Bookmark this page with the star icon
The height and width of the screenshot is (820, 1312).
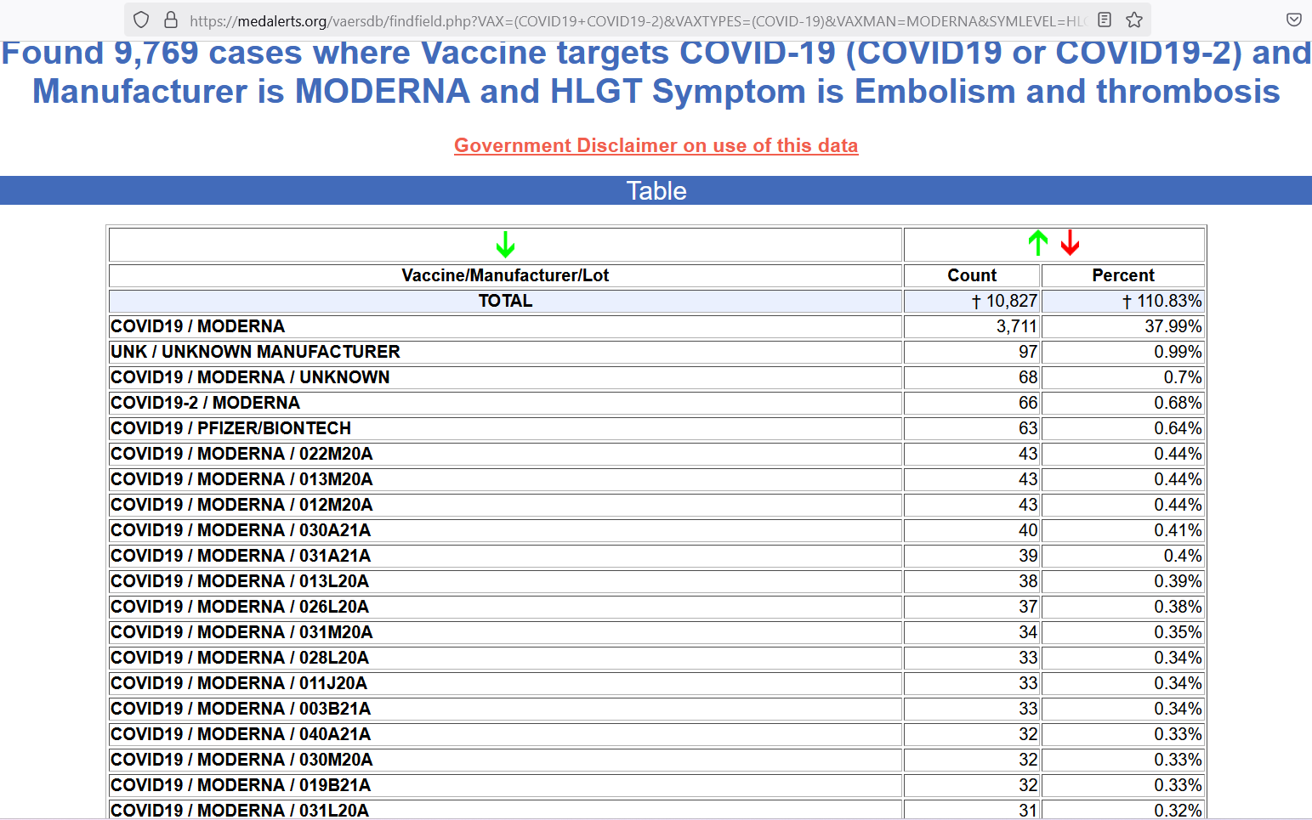click(x=1134, y=20)
